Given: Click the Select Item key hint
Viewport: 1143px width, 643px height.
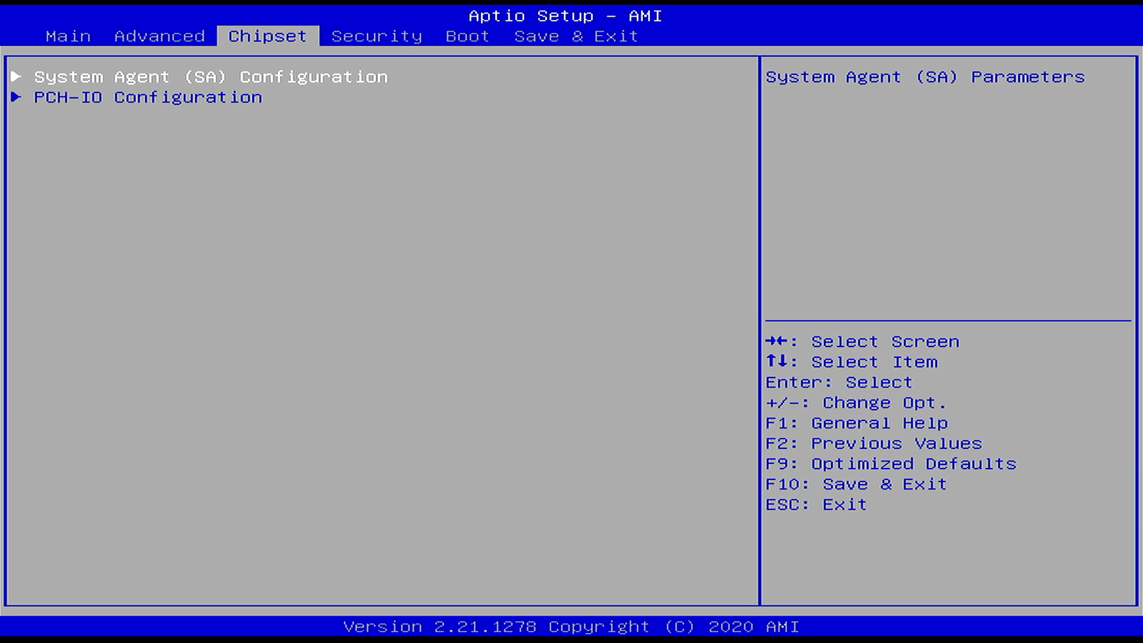Looking at the screenshot, I should [851, 362].
